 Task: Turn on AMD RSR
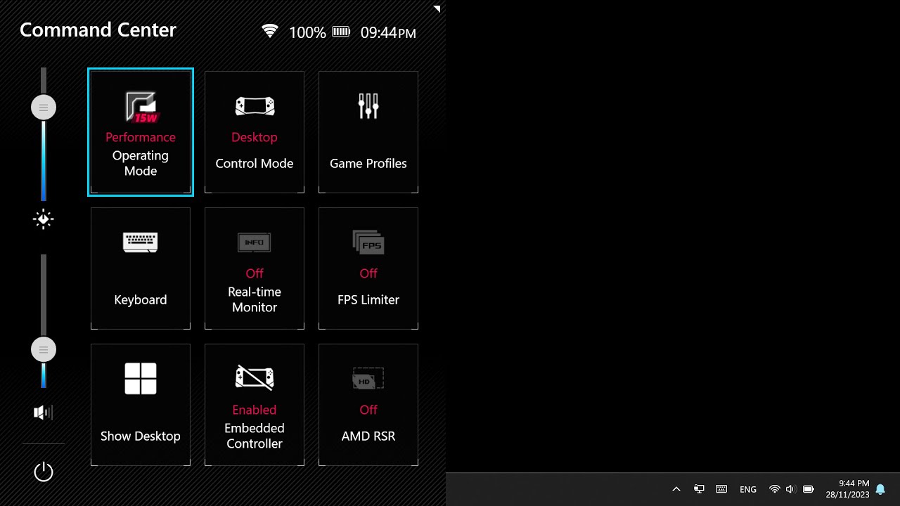(368, 405)
